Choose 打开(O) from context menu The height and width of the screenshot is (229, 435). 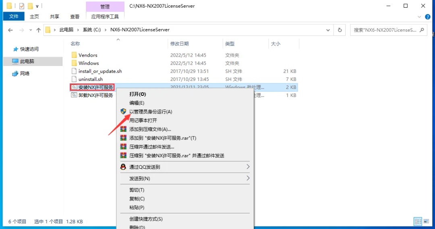click(x=138, y=94)
